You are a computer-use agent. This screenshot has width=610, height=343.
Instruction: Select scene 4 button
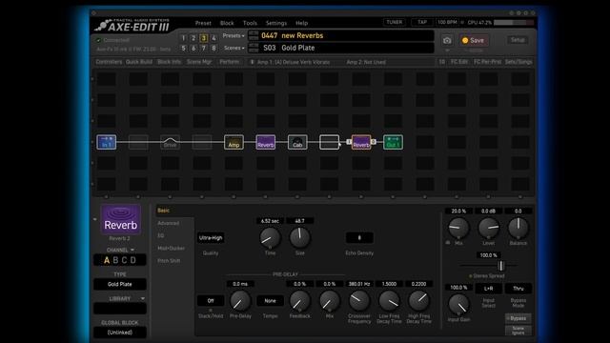tap(213, 38)
